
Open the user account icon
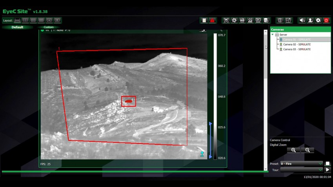point(310,20)
